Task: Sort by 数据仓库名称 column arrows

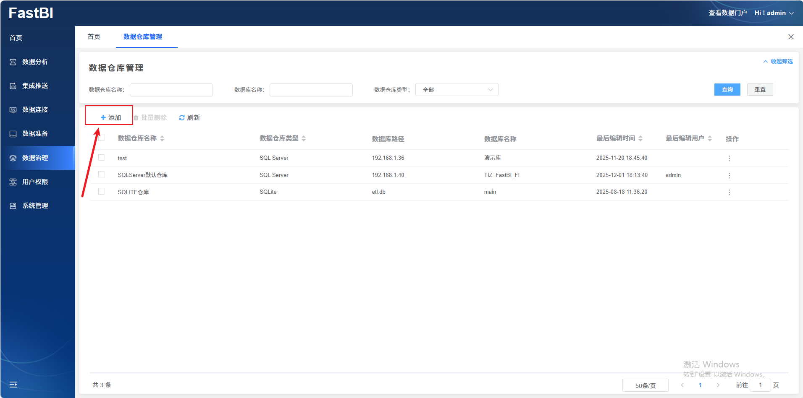Action: pyautogui.click(x=162, y=138)
